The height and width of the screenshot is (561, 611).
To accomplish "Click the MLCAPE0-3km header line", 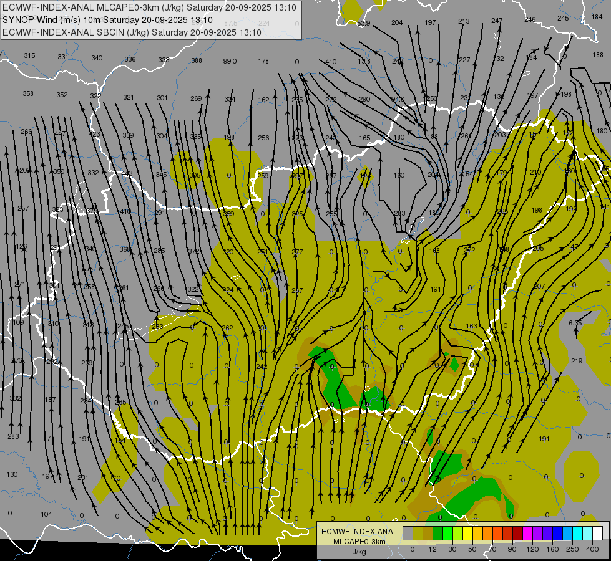I will pyautogui.click(x=149, y=7).
